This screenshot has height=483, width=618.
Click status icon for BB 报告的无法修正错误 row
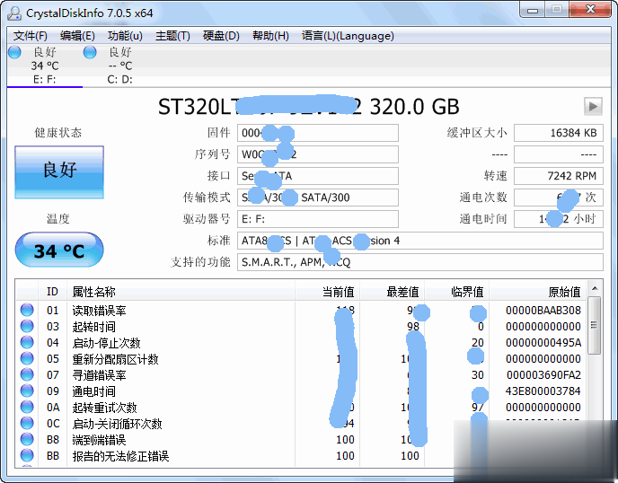[27, 455]
